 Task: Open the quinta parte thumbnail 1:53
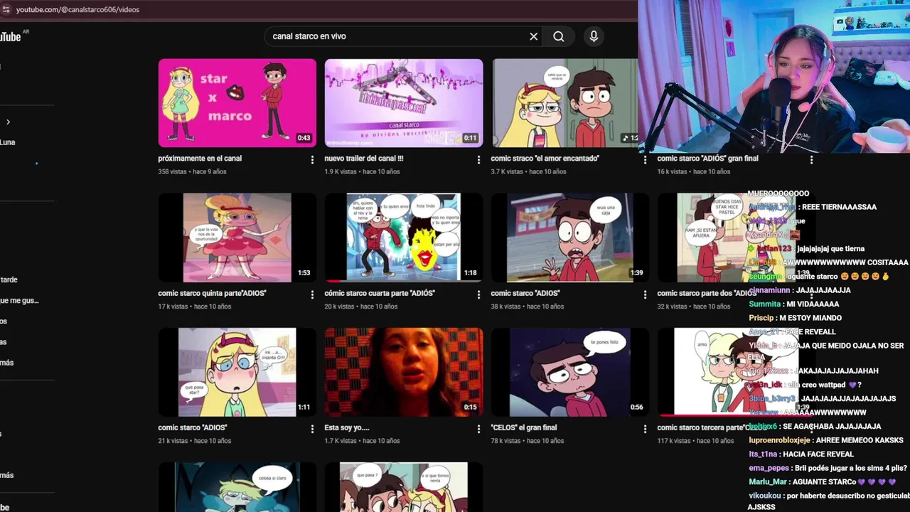[x=237, y=238]
